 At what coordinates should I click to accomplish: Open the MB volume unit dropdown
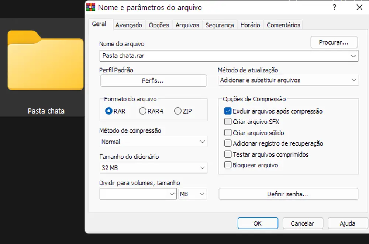coord(202,194)
